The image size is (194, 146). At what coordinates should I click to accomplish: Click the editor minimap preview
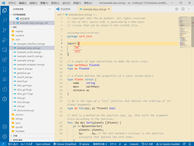point(185,32)
